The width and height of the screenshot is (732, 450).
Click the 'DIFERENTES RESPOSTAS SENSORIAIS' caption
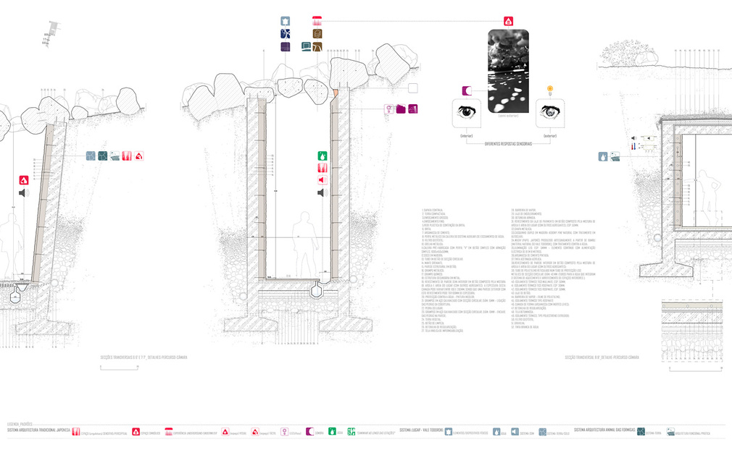point(508,144)
